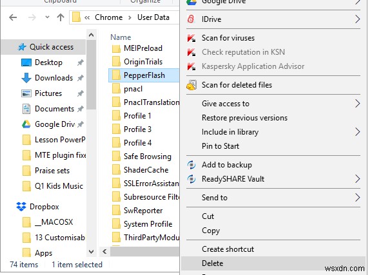
Task: Click the Add to backup icon
Action: (191, 165)
